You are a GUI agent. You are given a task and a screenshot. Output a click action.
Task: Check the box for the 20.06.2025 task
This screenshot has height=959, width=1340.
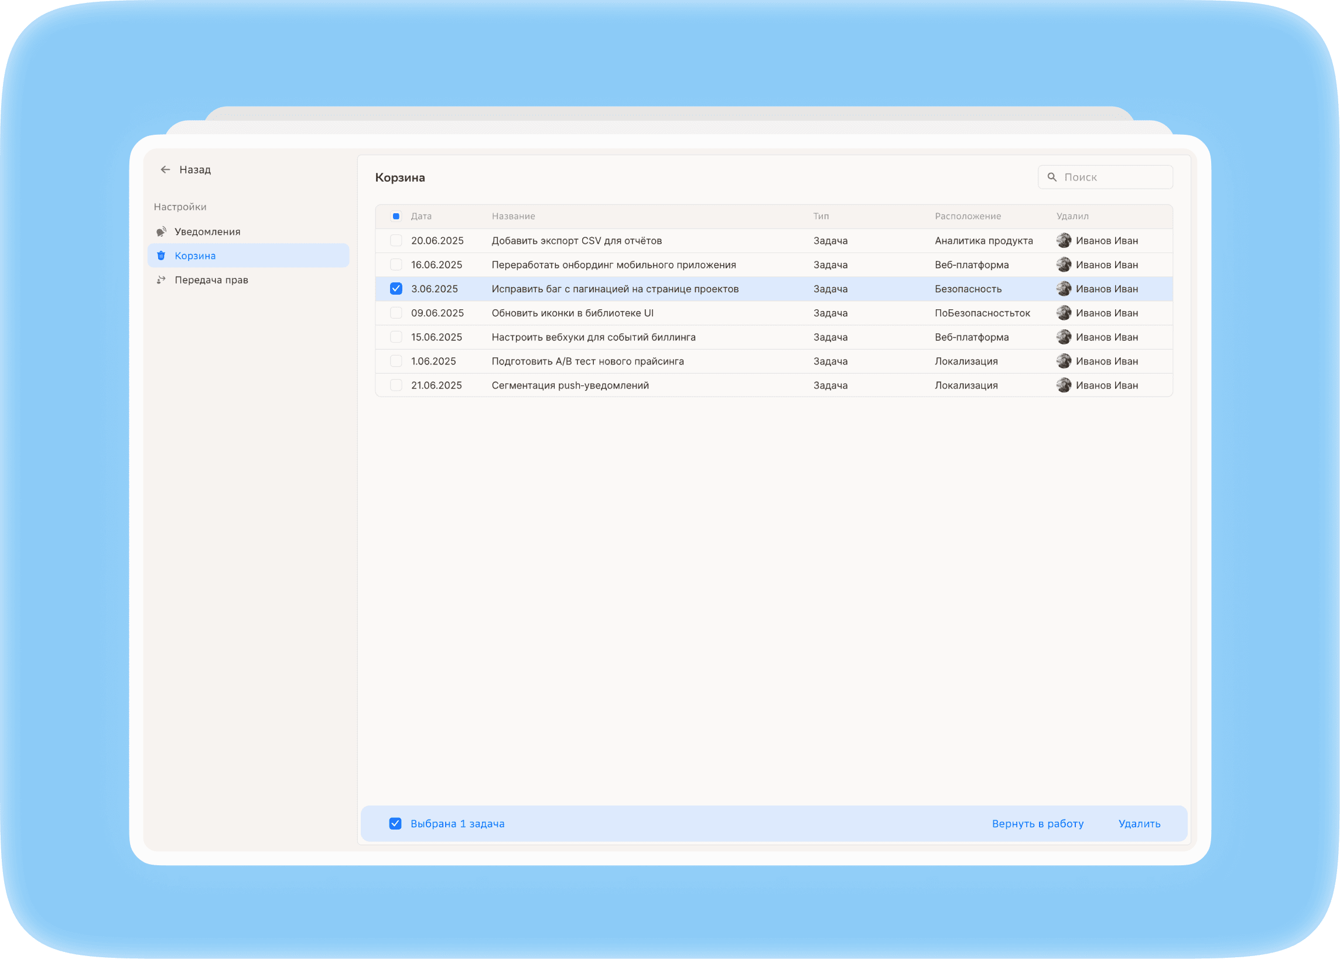[x=396, y=240]
